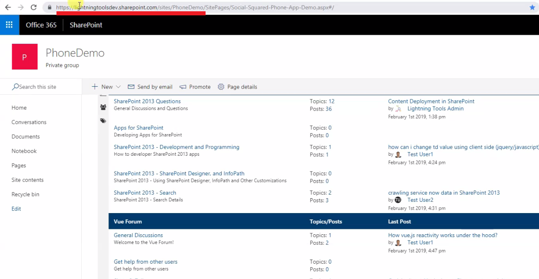Click the tags icon in forum sidebar

tap(103, 121)
